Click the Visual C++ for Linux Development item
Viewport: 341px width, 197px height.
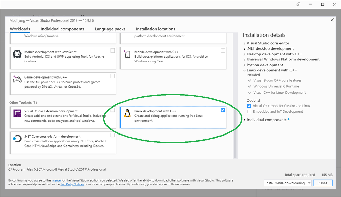click(x=280, y=93)
